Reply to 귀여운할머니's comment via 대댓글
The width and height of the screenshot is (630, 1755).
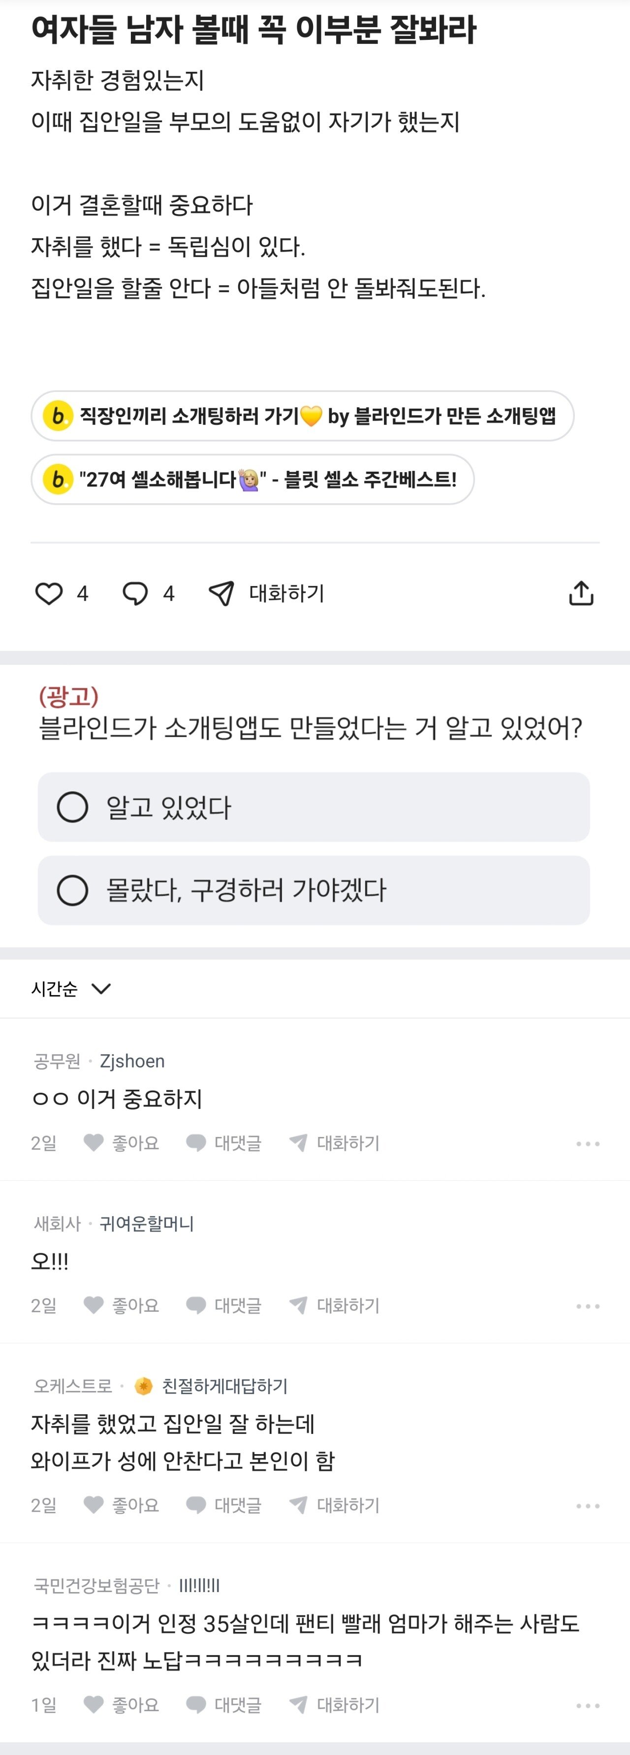[x=224, y=1304]
